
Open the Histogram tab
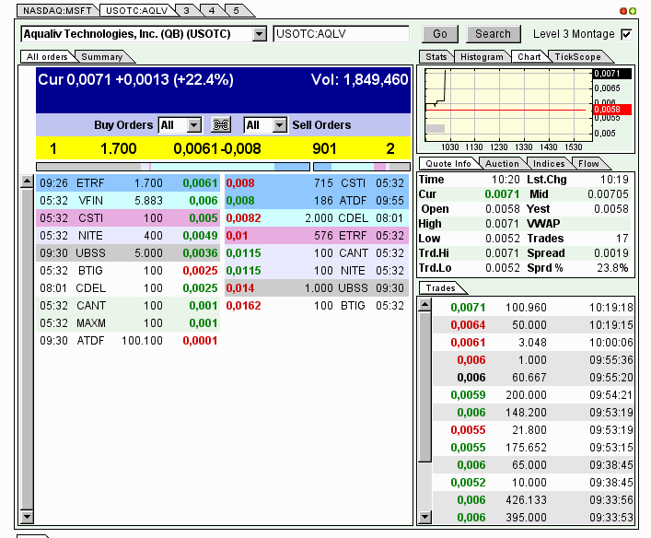coord(482,57)
